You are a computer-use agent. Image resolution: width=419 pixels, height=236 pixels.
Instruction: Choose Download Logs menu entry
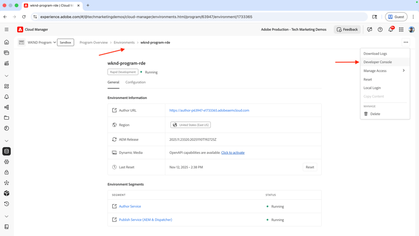[x=375, y=54]
